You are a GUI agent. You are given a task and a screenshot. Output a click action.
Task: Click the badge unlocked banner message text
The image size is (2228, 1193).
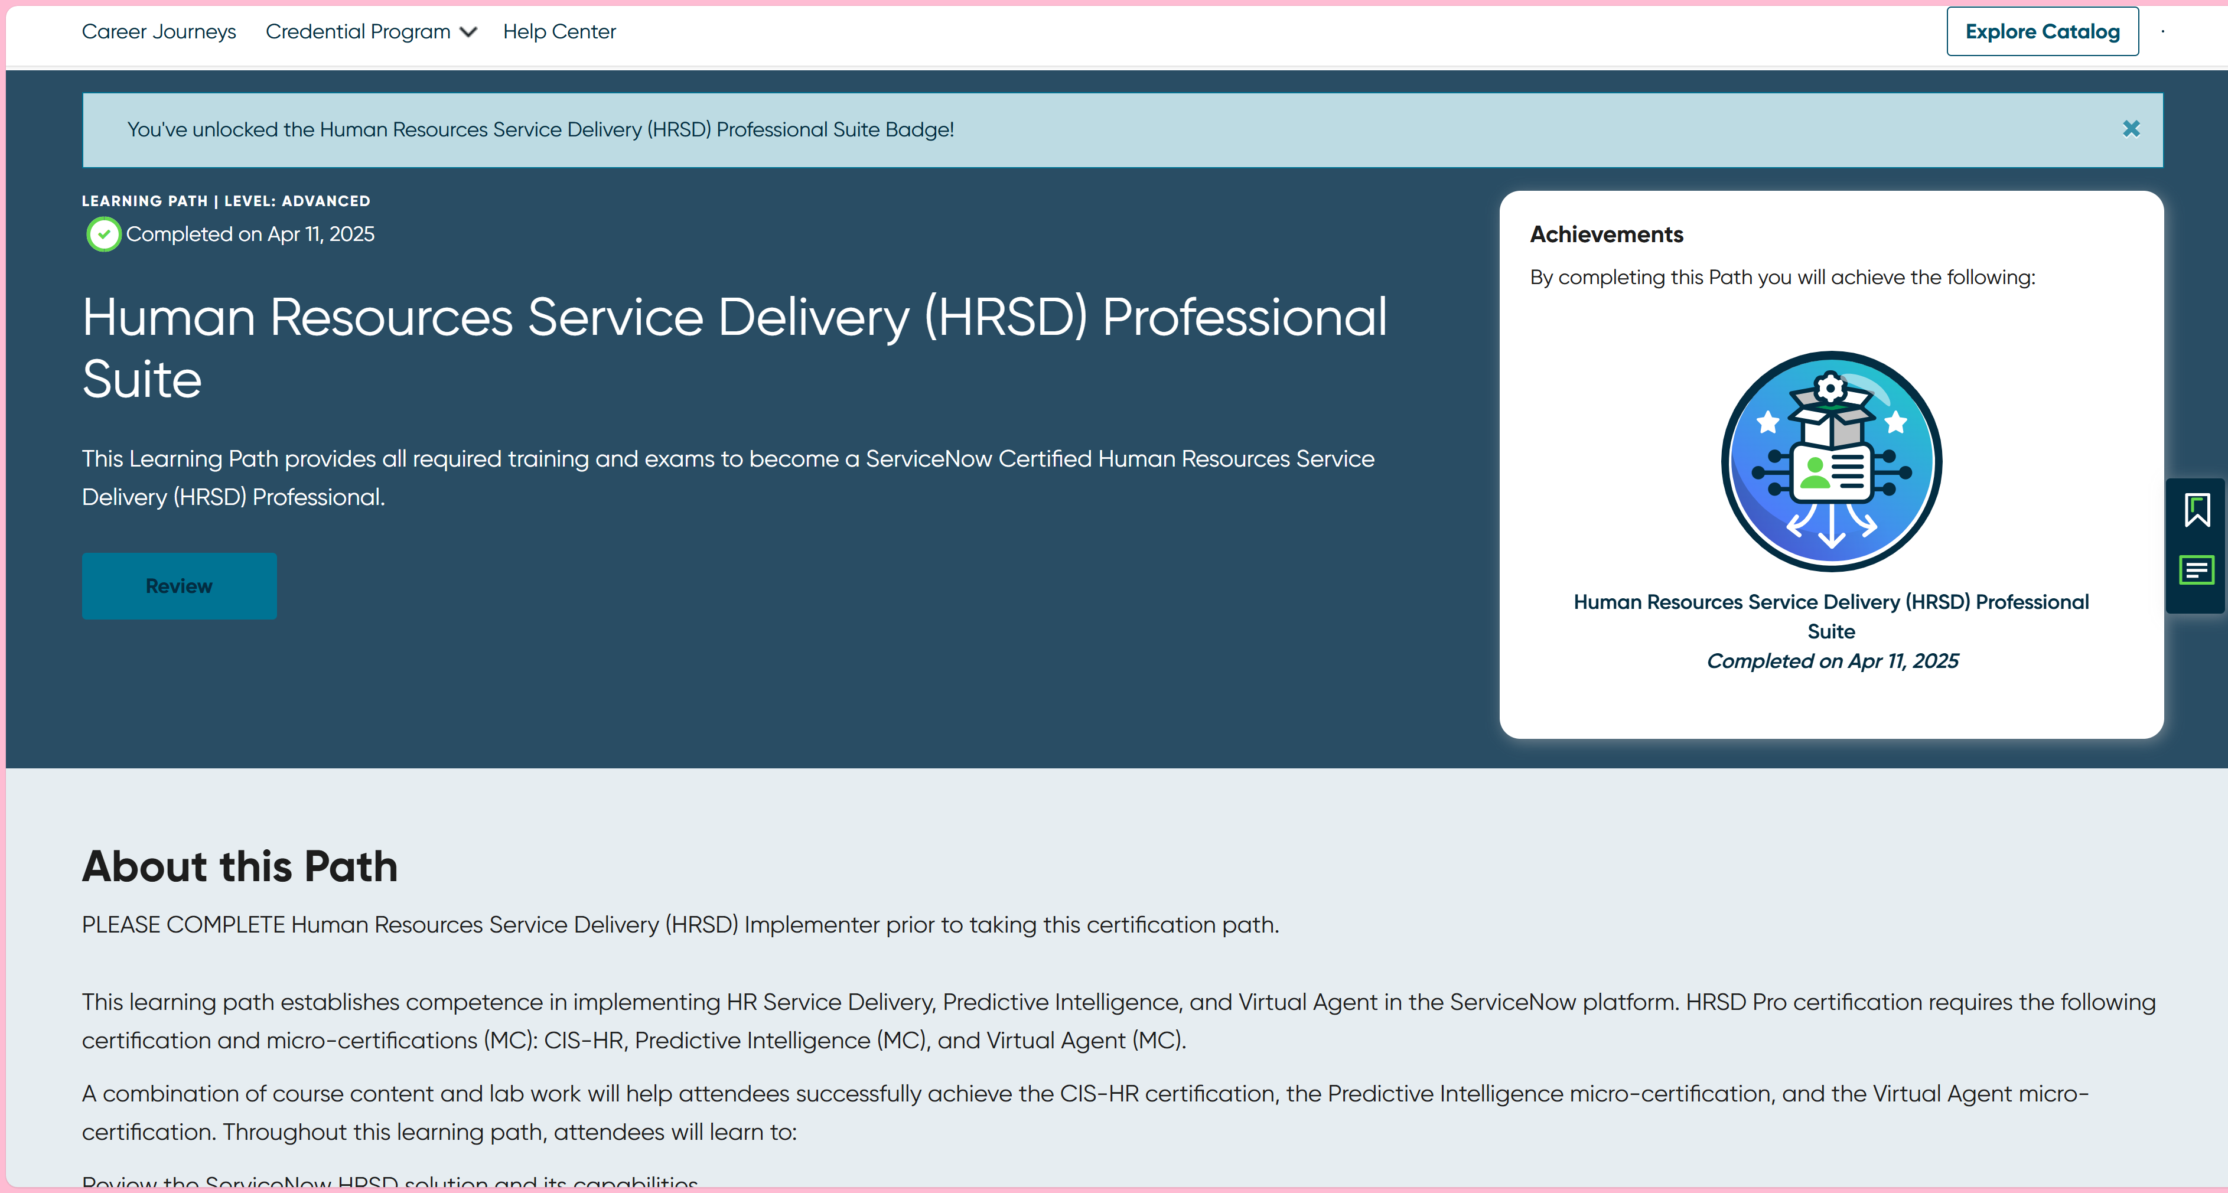[540, 130]
